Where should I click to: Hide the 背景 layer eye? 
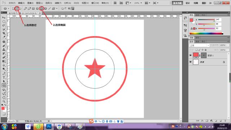pos(191,62)
